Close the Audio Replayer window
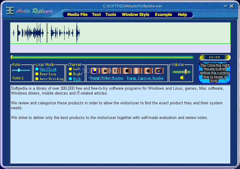 (x=231, y=6)
